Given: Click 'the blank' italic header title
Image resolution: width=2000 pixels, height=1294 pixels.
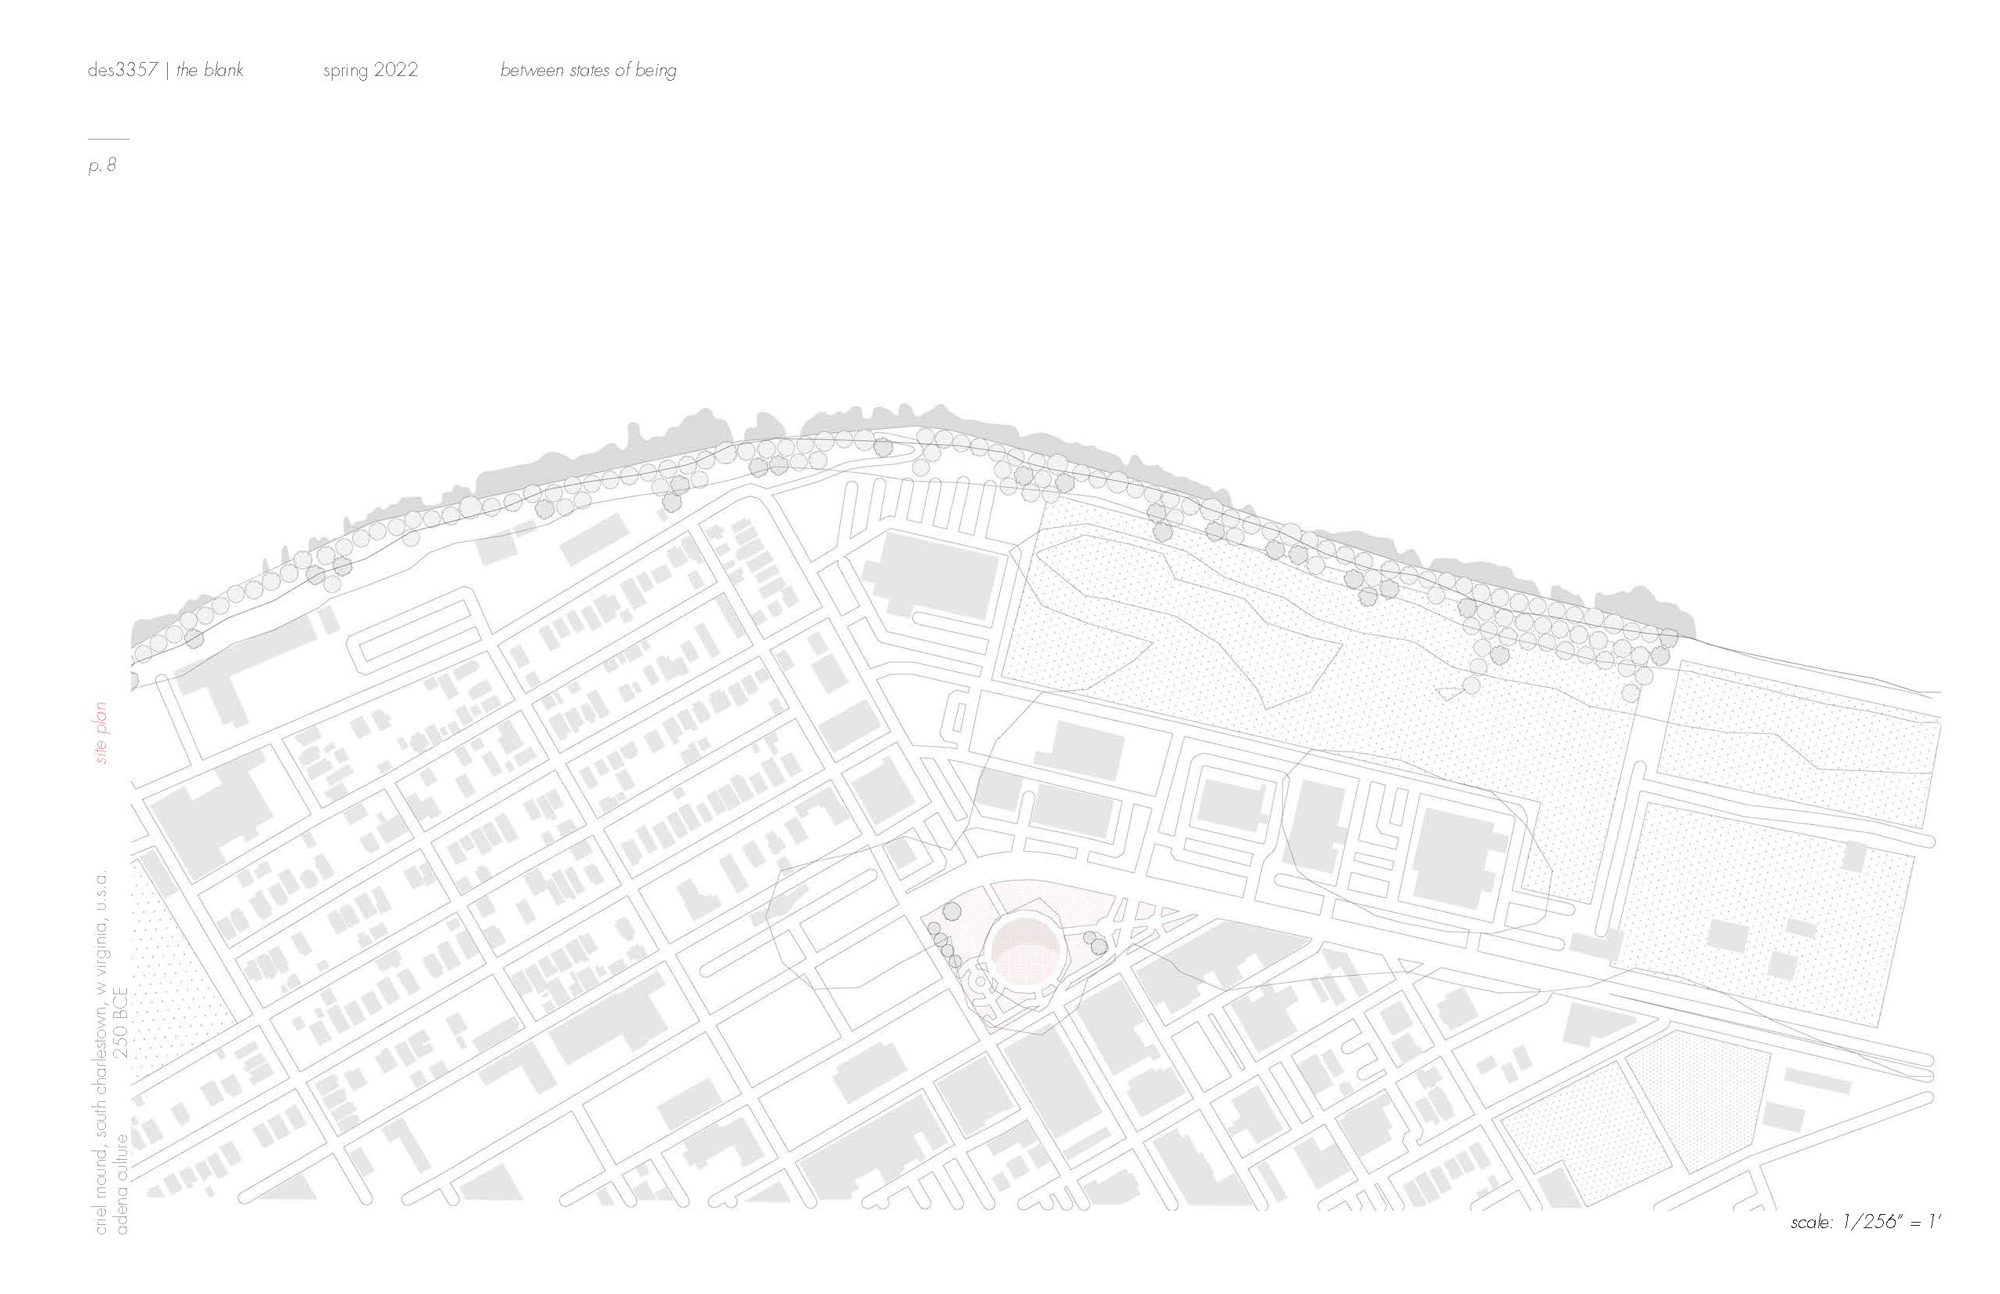Looking at the screenshot, I should point(210,70).
